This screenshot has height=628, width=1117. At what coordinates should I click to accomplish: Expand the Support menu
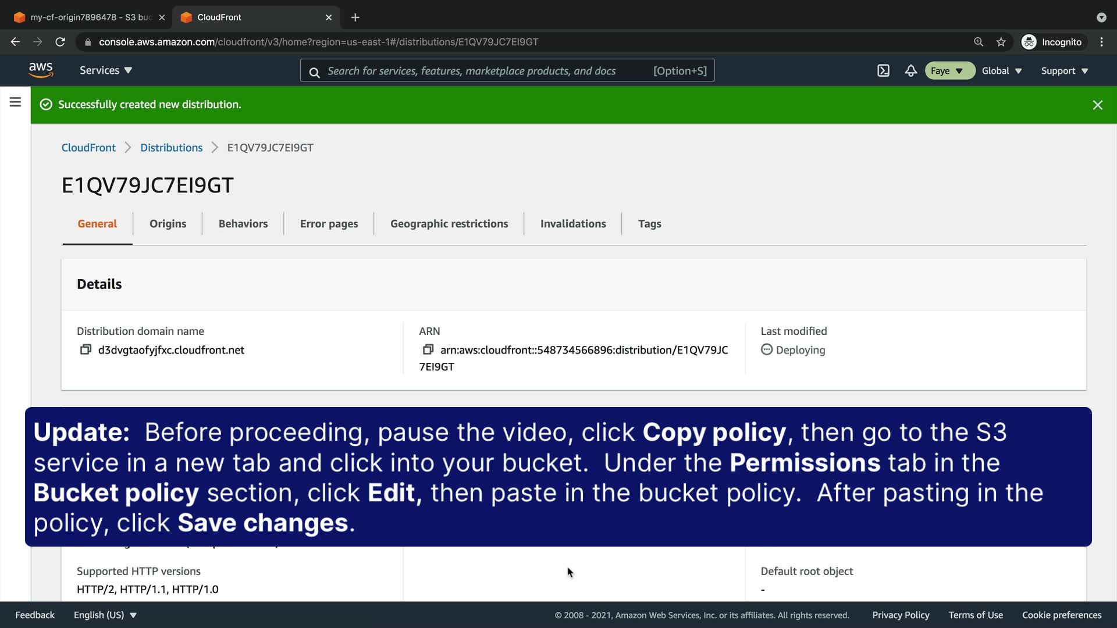(1064, 70)
